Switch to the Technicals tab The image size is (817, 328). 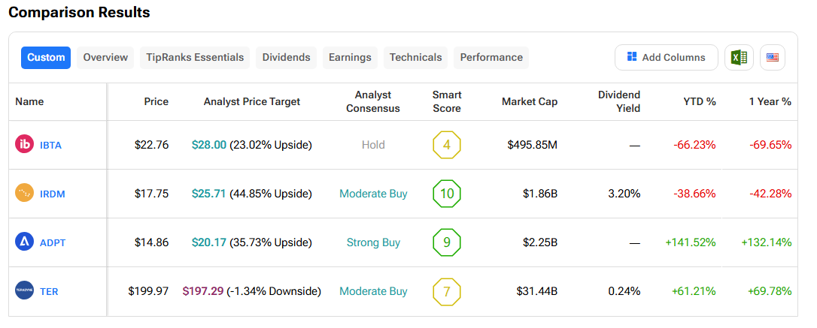click(x=415, y=58)
